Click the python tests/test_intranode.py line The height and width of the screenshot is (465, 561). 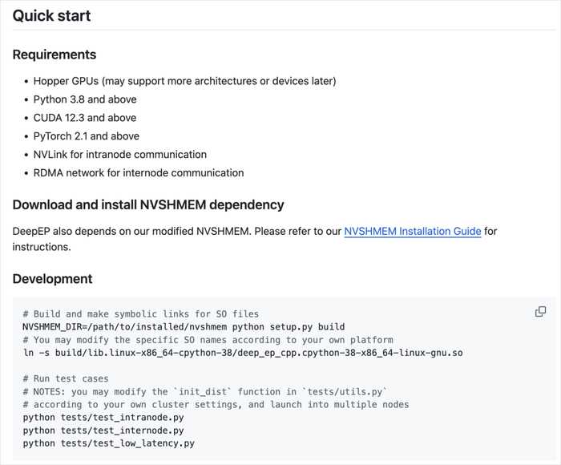coord(103,418)
